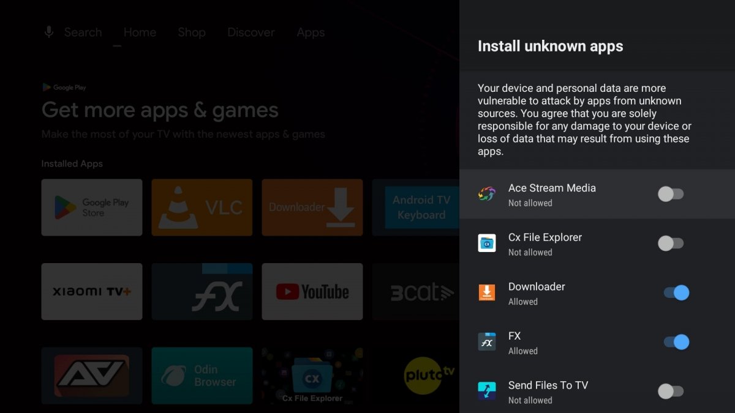
Task: Click the Downloader icon in settings list
Action: (x=487, y=293)
